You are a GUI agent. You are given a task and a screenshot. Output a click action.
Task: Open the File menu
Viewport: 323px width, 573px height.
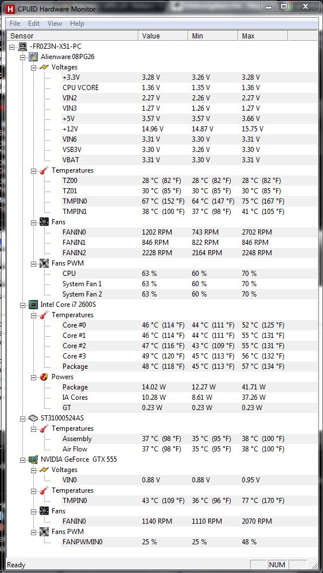pyautogui.click(x=15, y=24)
